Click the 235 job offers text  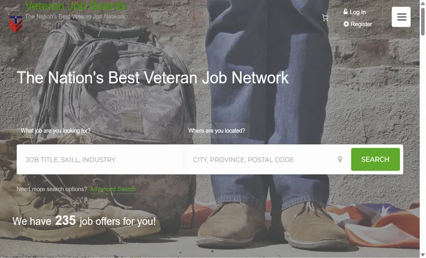[x=84, y=221]
